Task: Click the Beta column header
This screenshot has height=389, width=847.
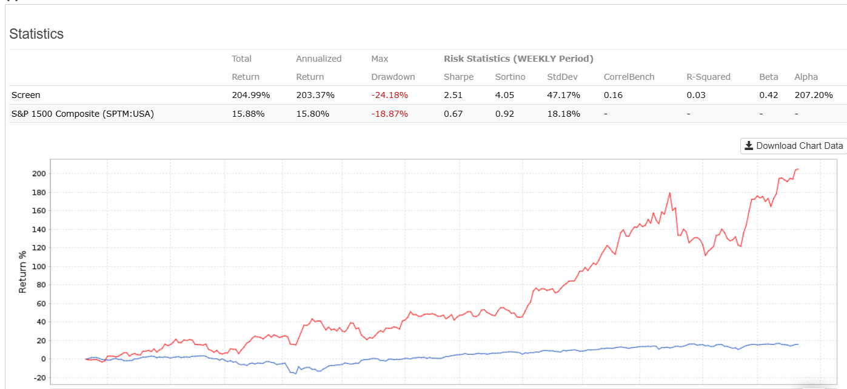Action: 769,77
